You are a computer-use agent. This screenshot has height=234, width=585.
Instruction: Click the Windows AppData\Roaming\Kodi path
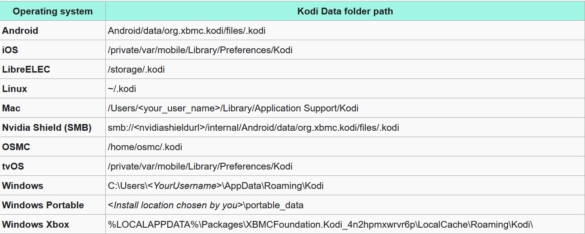[x=216, y=186]
